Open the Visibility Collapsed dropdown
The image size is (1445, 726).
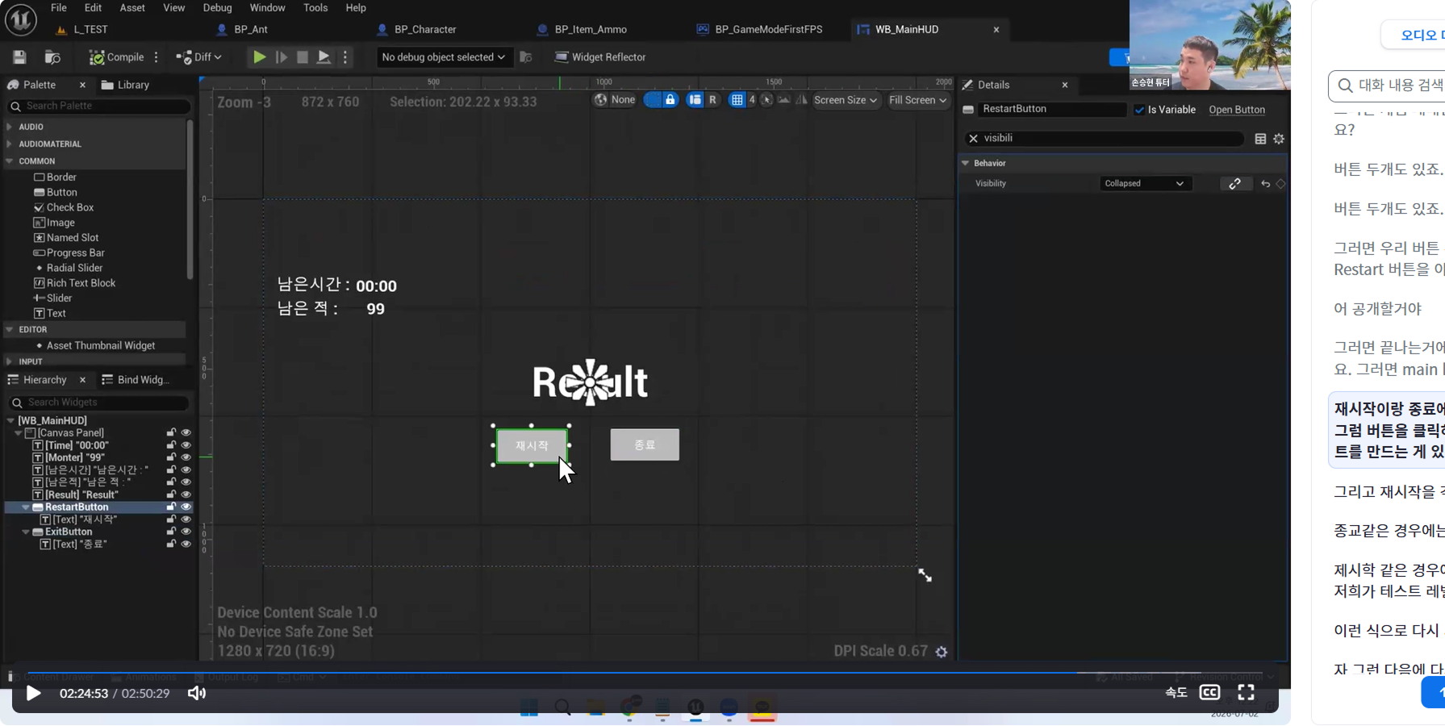coord(1144,184)
